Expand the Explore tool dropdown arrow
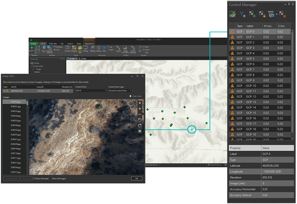This screenshot has width=297, height=204. tap(32, 52)
